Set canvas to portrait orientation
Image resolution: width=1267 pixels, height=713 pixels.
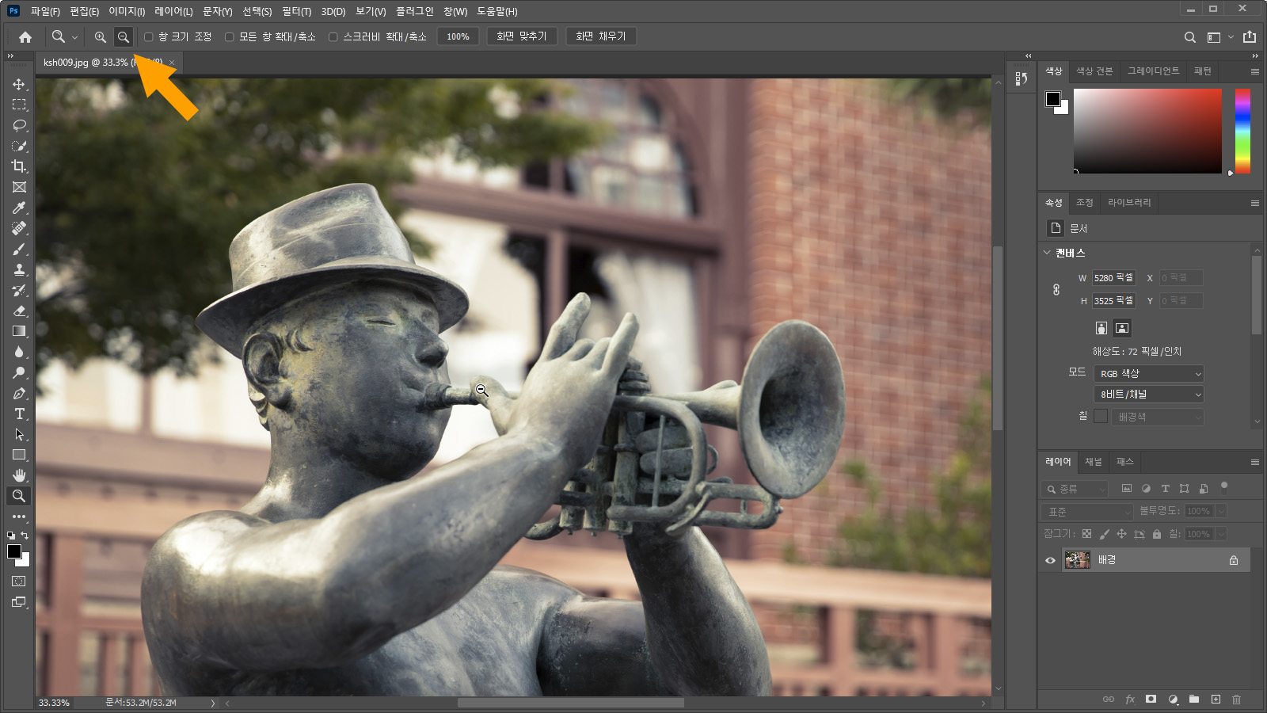1101,328
